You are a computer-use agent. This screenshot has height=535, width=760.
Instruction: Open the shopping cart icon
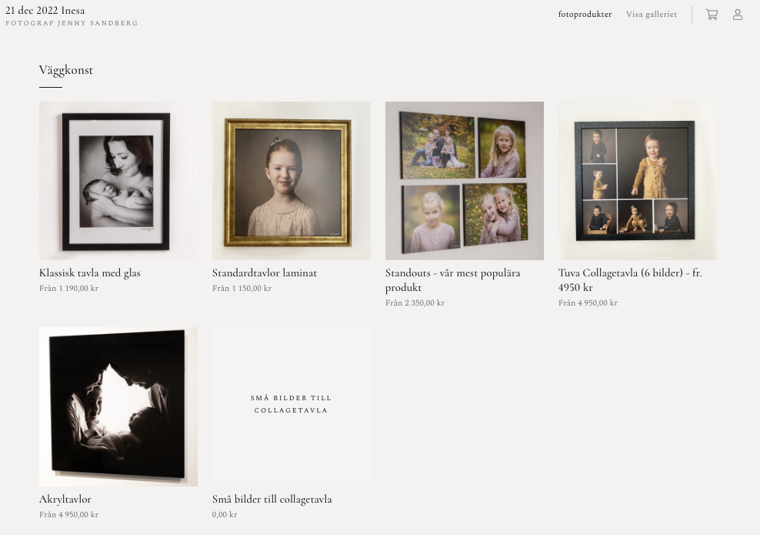point(712,15)
